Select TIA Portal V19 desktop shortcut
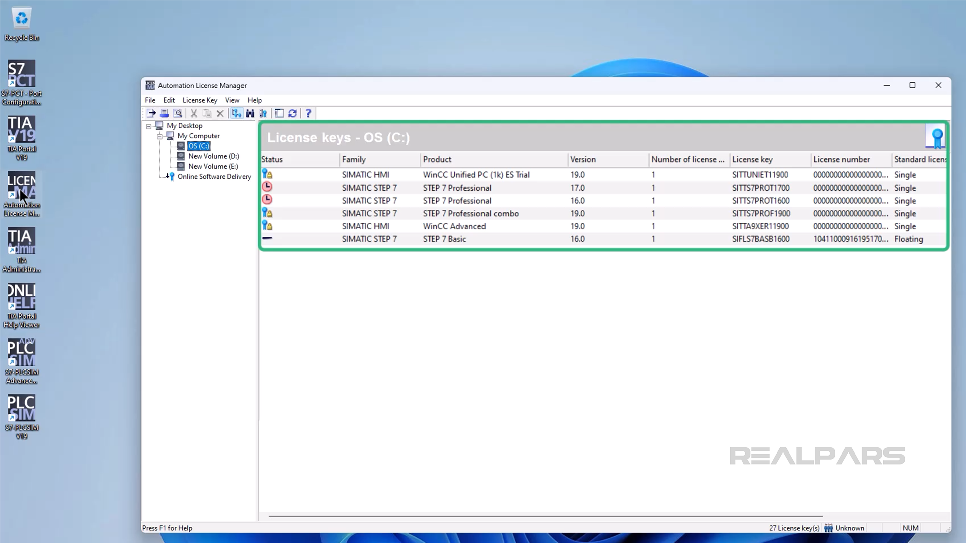This screenshot has height=543, width=966. click(21, 138)
